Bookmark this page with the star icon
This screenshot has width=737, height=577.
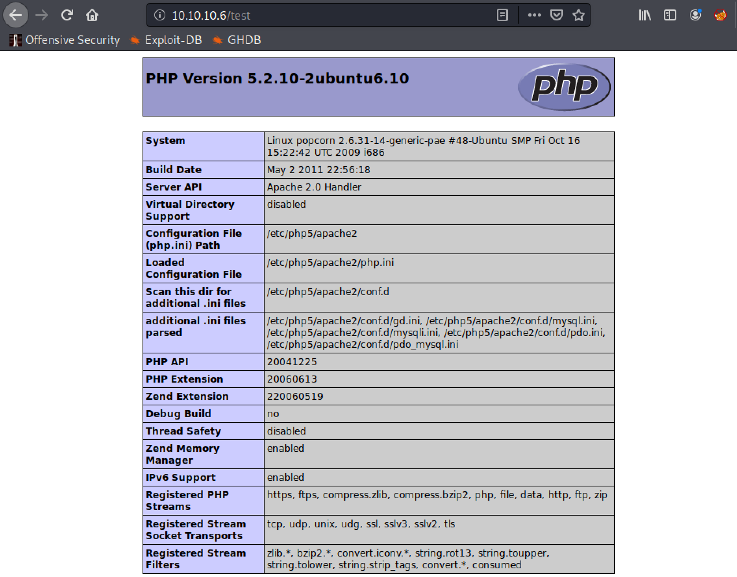tap(579, 15)
